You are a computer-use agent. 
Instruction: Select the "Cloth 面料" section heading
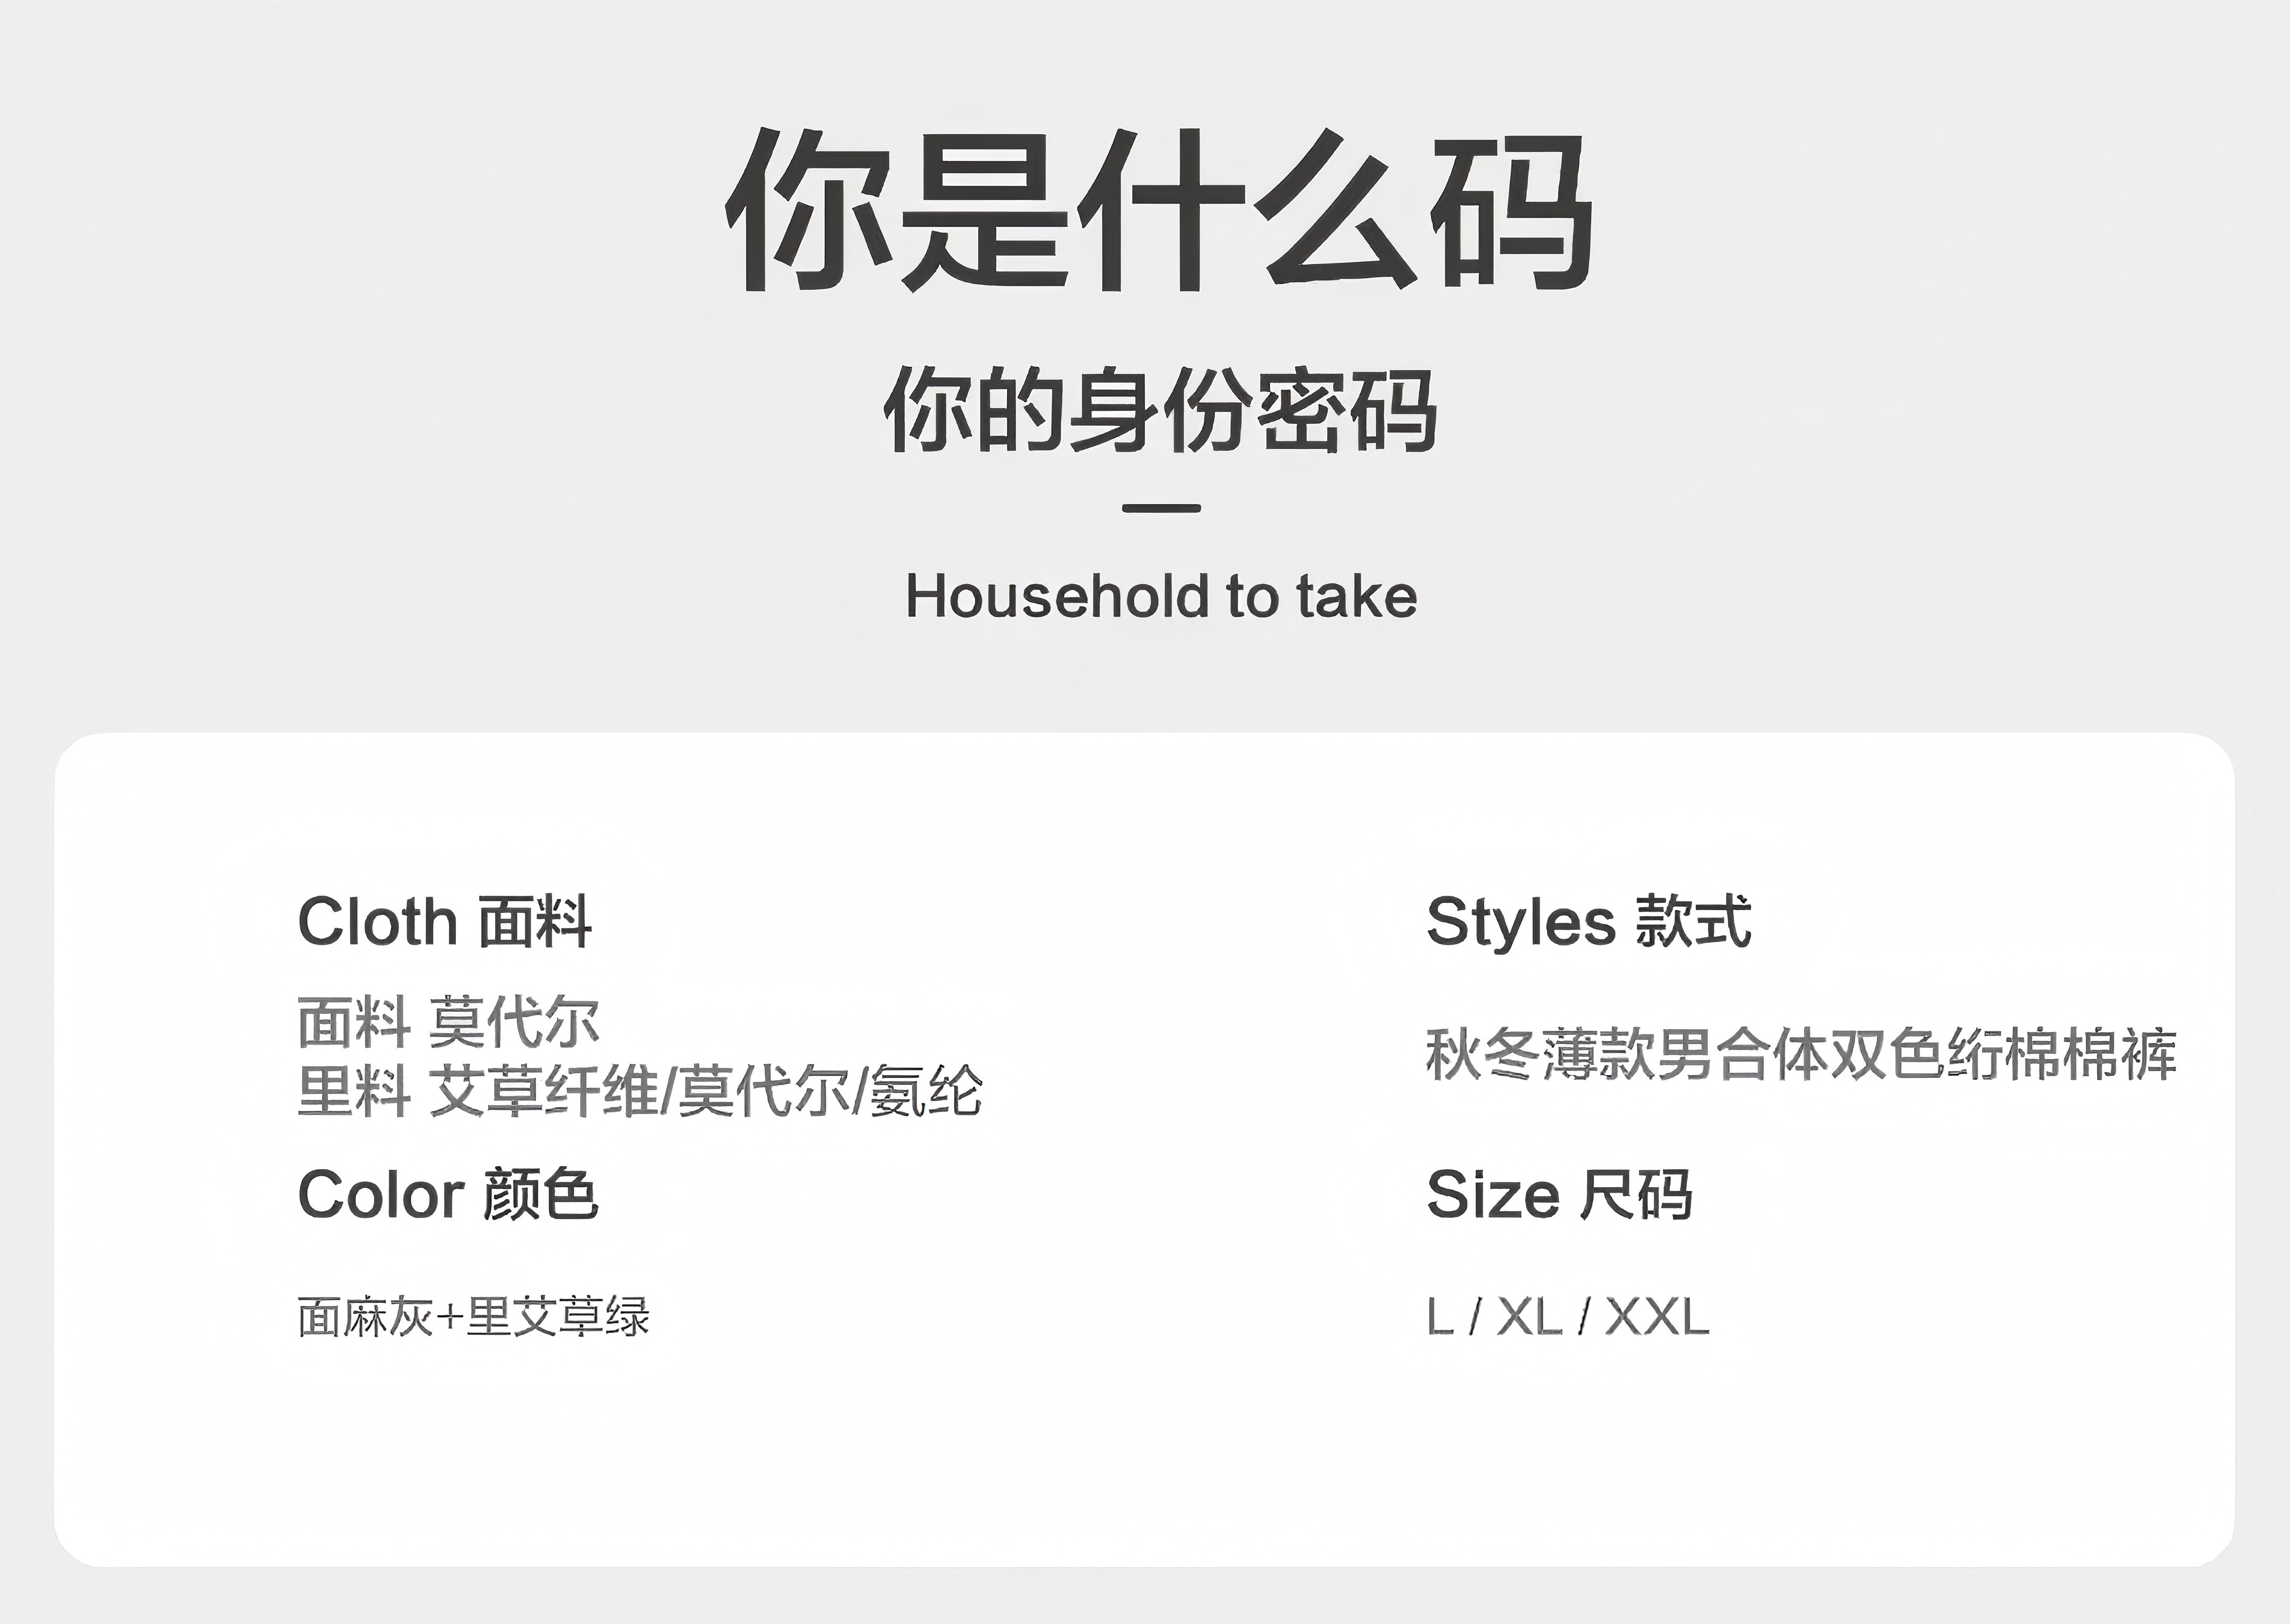(445, 921)
